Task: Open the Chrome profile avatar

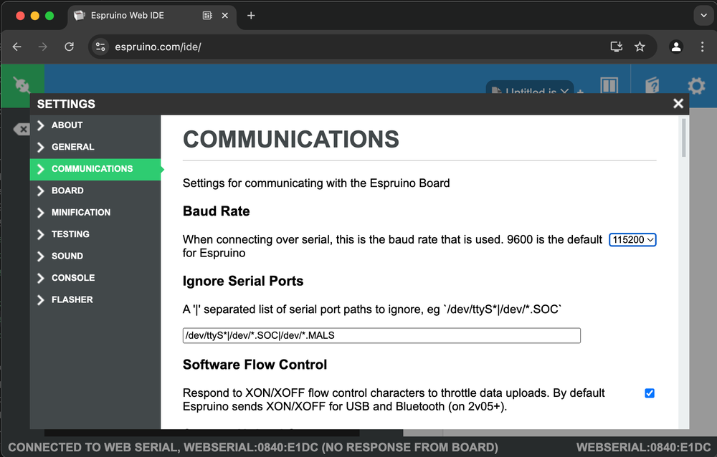Action: pyautogui.click(x=675, y=47)
